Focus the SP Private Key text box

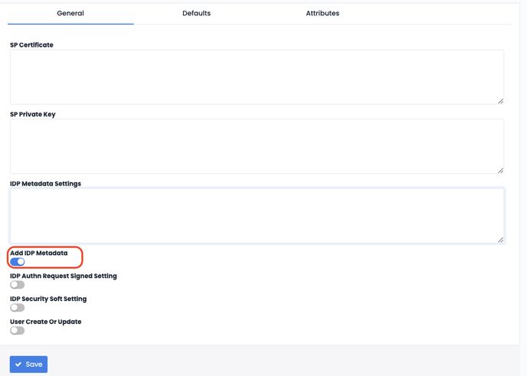257,145
